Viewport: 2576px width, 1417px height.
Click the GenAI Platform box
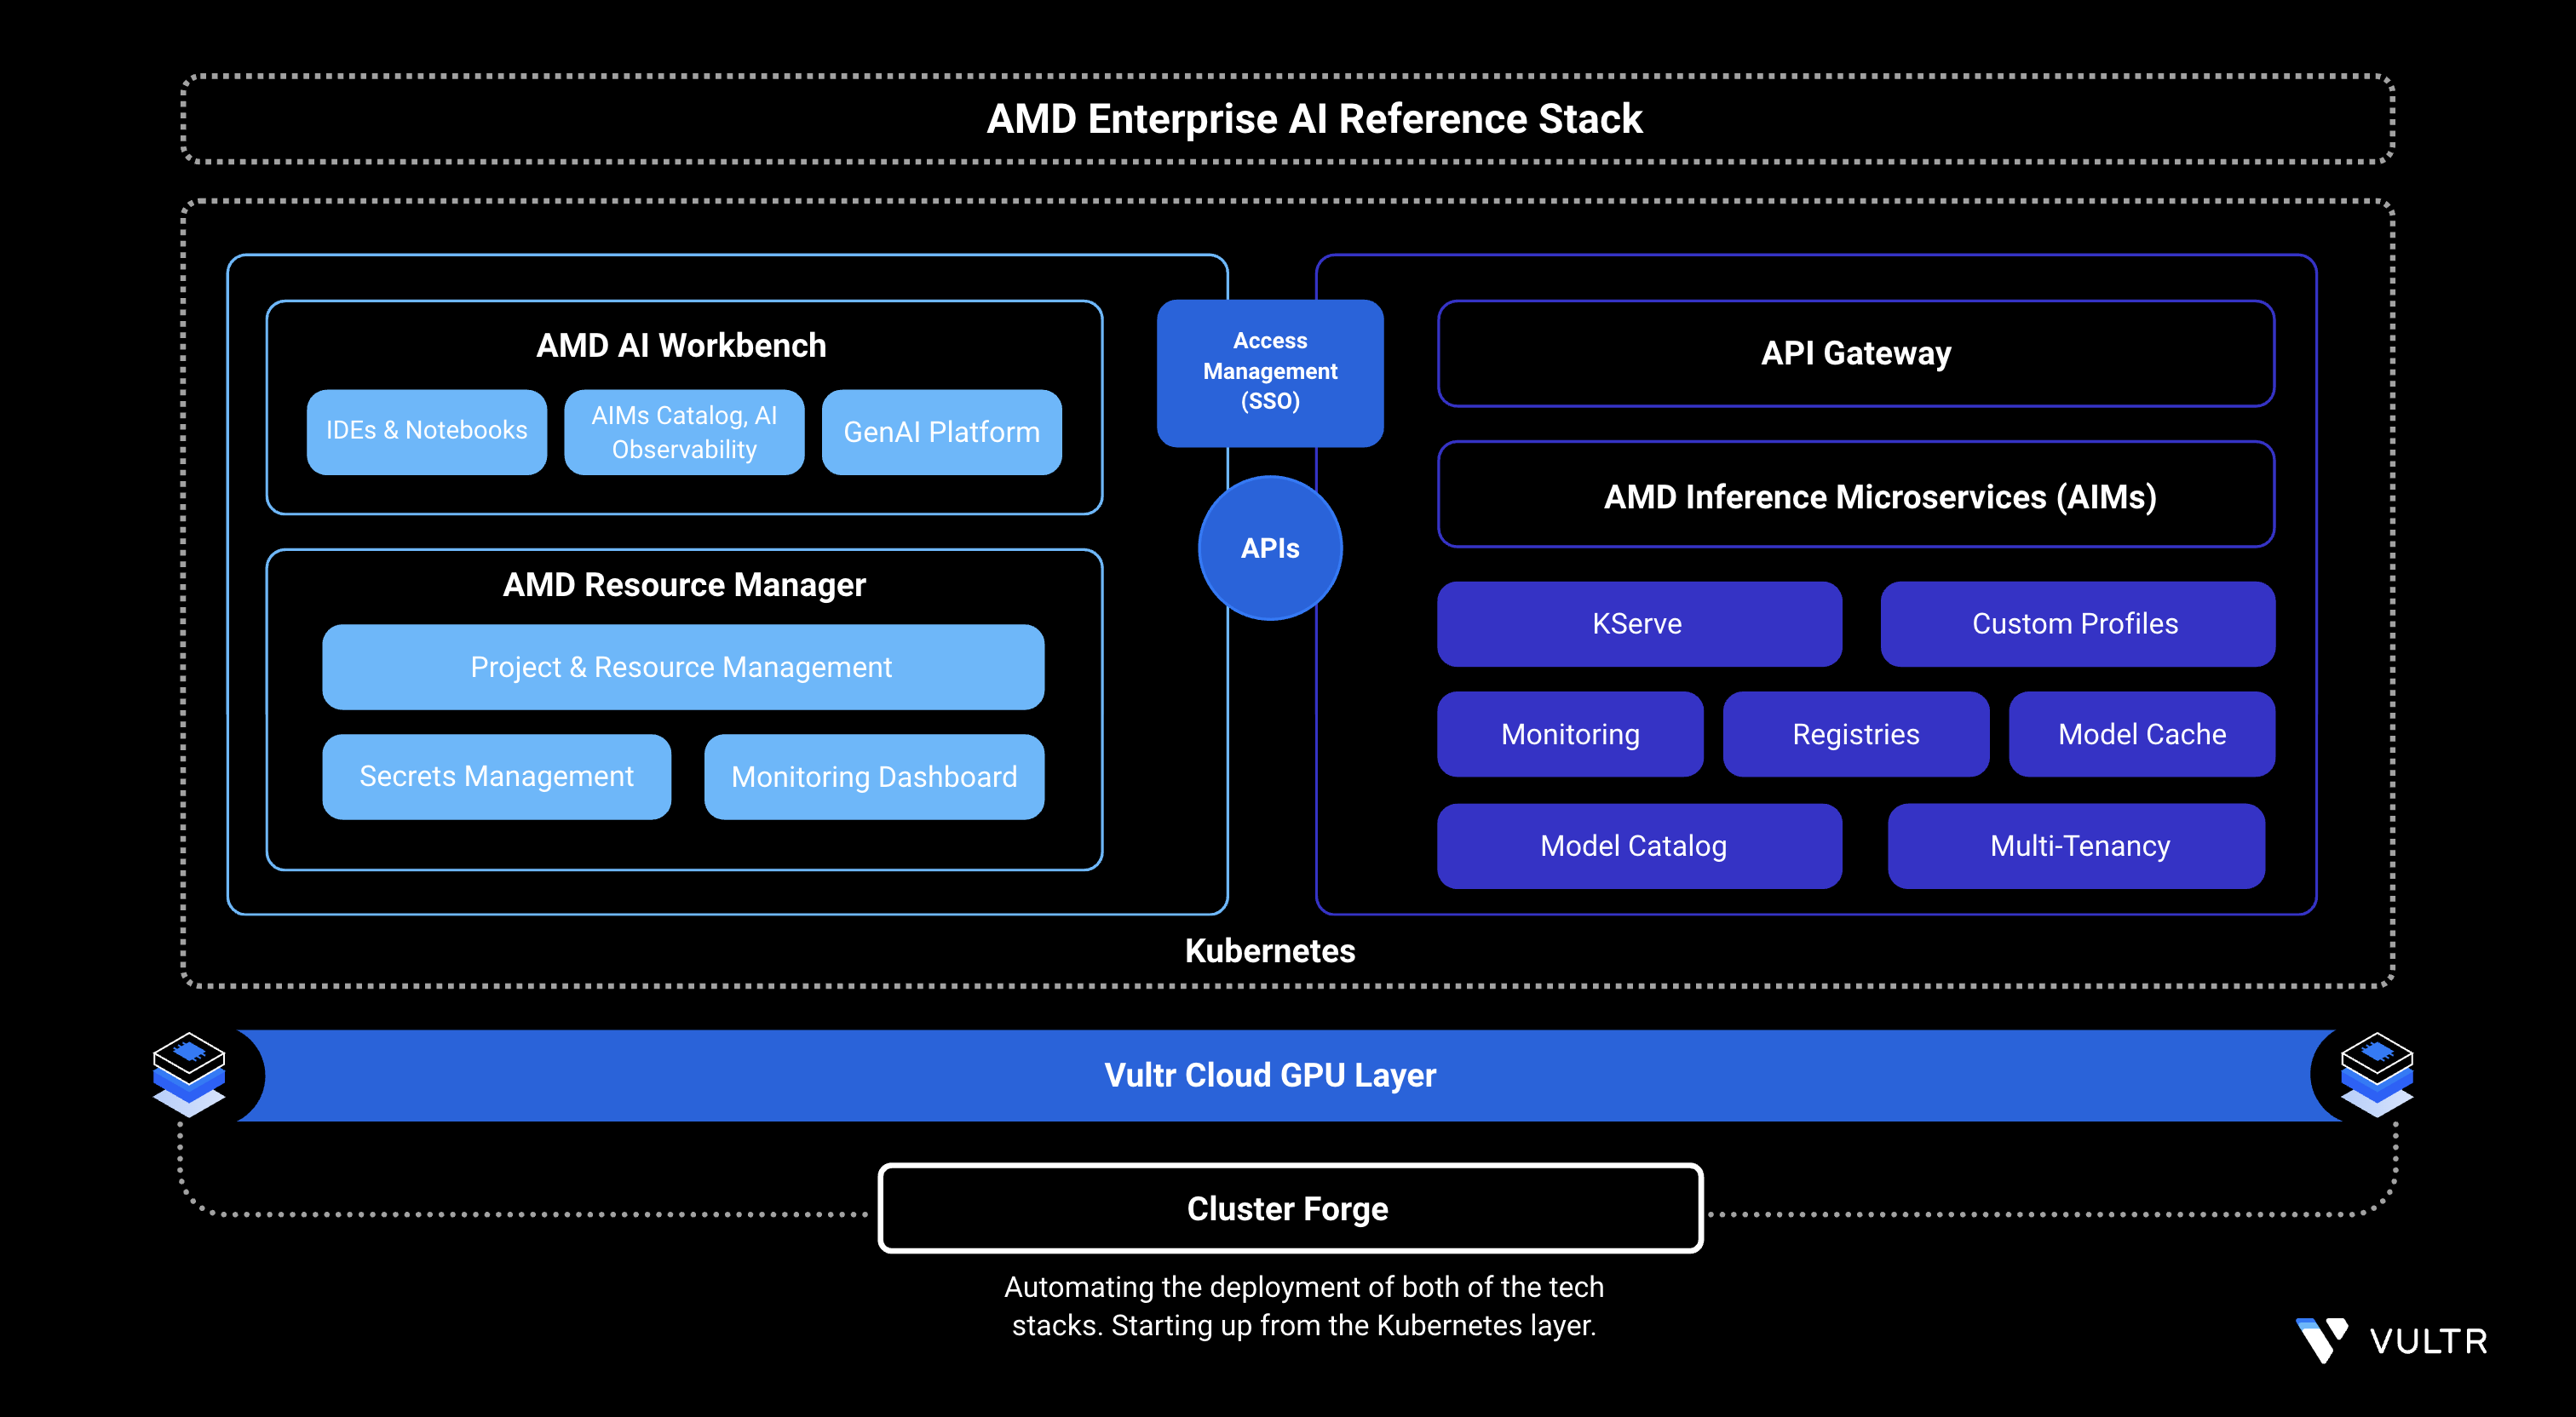point(941,431)
